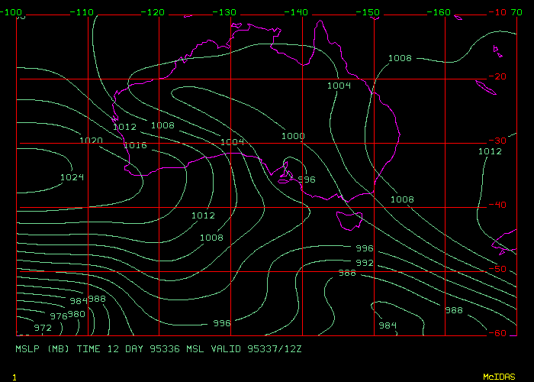The image size is (534, 382).
Task: Click the 992 isobar label
Action: (x=365, y=262)
